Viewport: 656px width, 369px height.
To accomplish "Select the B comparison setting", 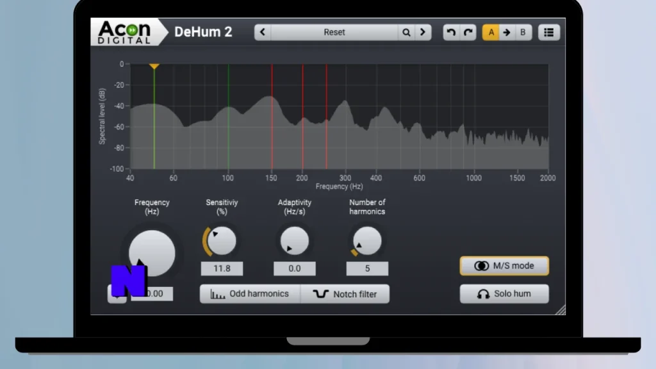I will click(523, 32).
